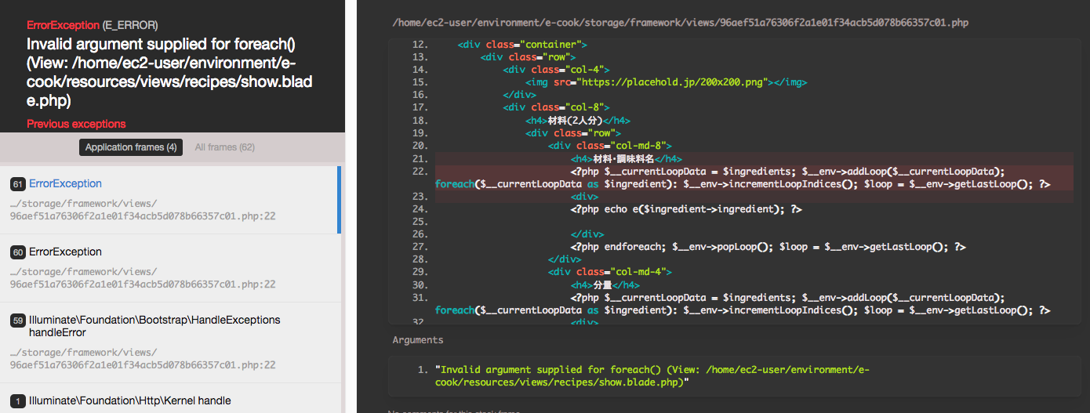Click the file path above the code
The image size is (1090, 413).
pos(680,23)
